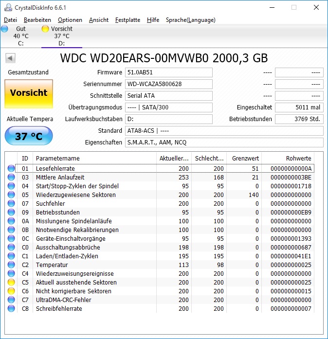The image size is (328, 339).
Task: Click raw value 0000000041E1
Action: (x=291, y=256)
